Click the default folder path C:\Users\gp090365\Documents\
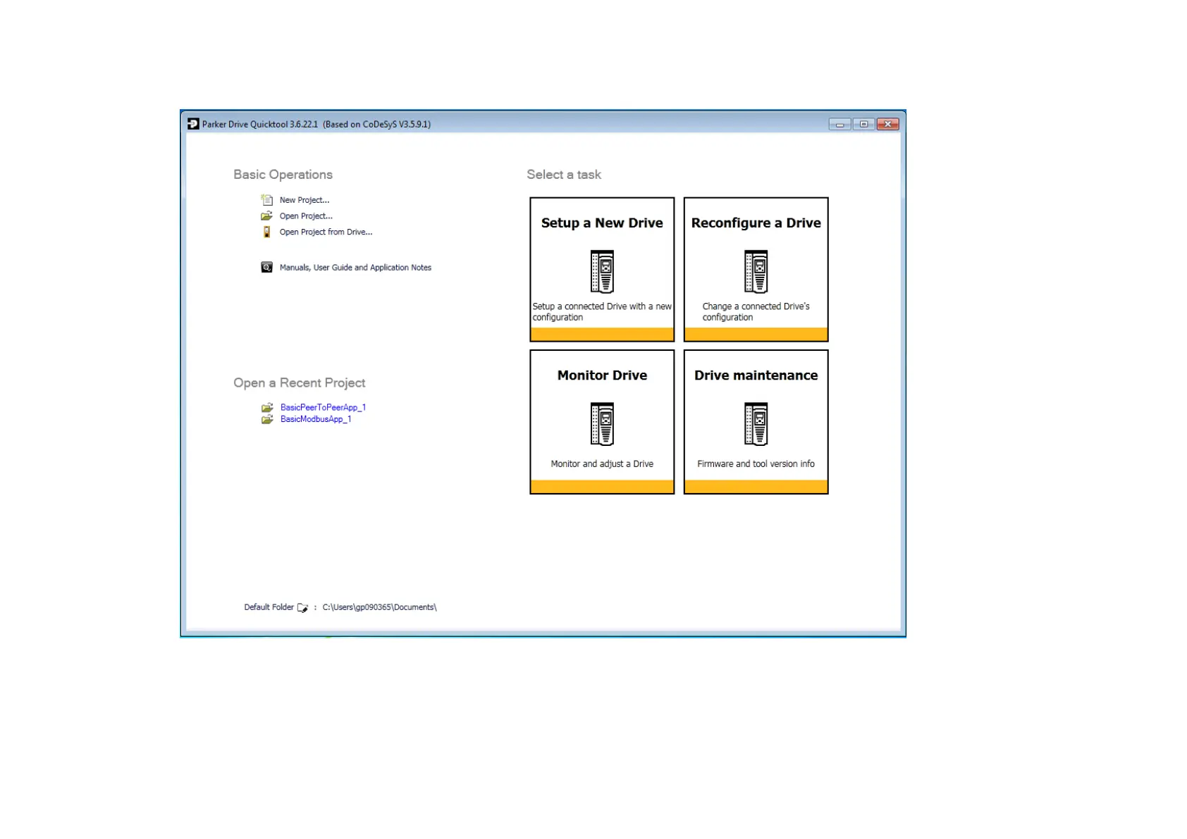 (x=379, y=607)
